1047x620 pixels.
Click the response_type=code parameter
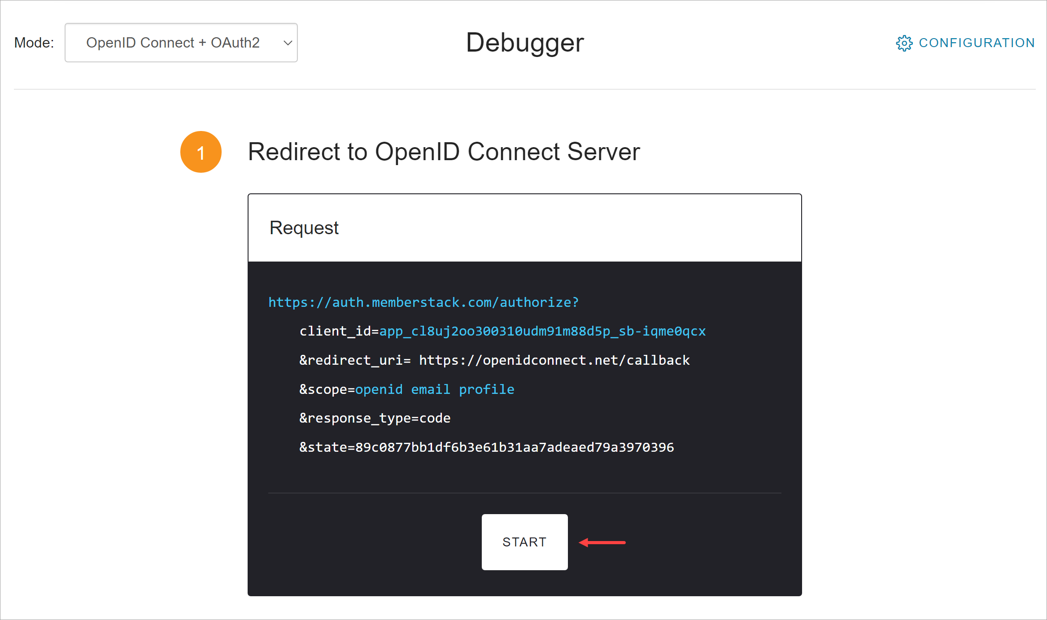click(x=375, y=418)
